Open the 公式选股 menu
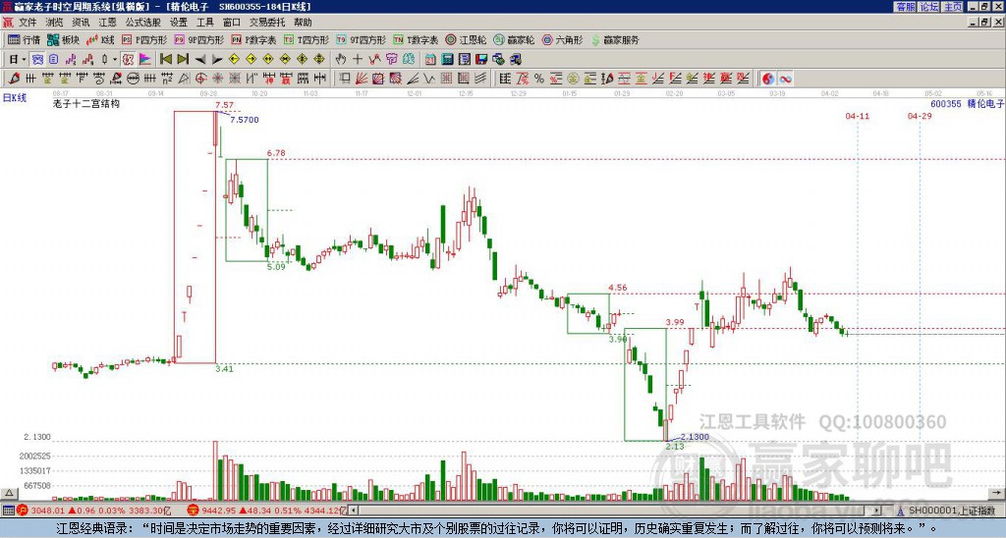The height and width of the screenshot is (538, 1006). coord(142,23)
